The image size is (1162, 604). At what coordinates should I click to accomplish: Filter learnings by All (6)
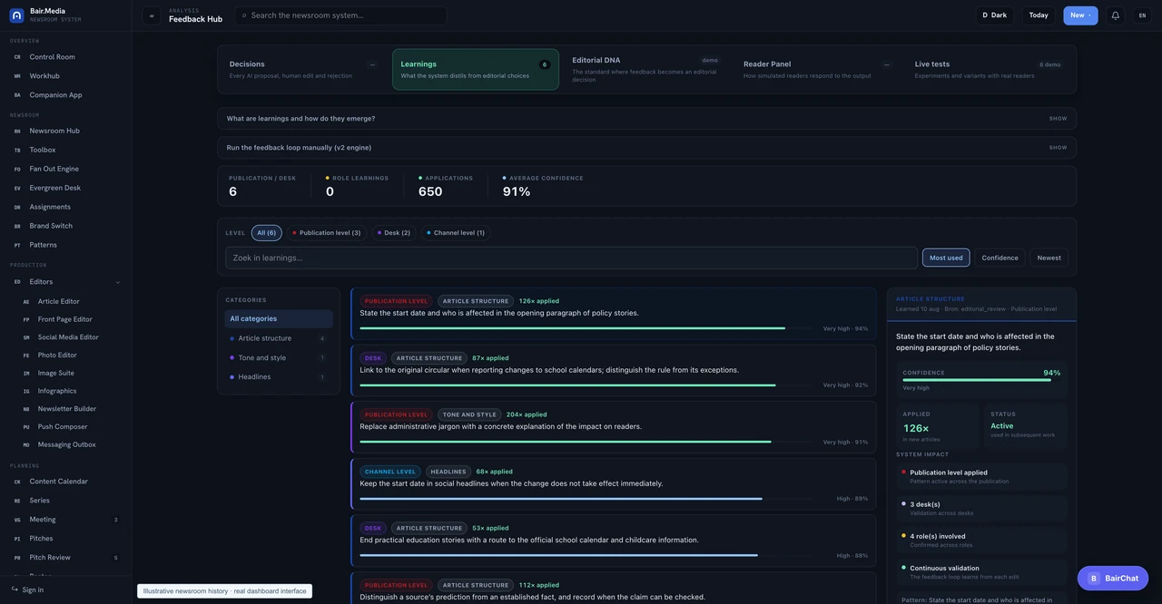pyautogui.click(x=267, y=233)
